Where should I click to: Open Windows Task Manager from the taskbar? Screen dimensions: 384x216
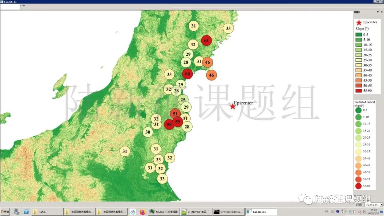pos(164,212)
